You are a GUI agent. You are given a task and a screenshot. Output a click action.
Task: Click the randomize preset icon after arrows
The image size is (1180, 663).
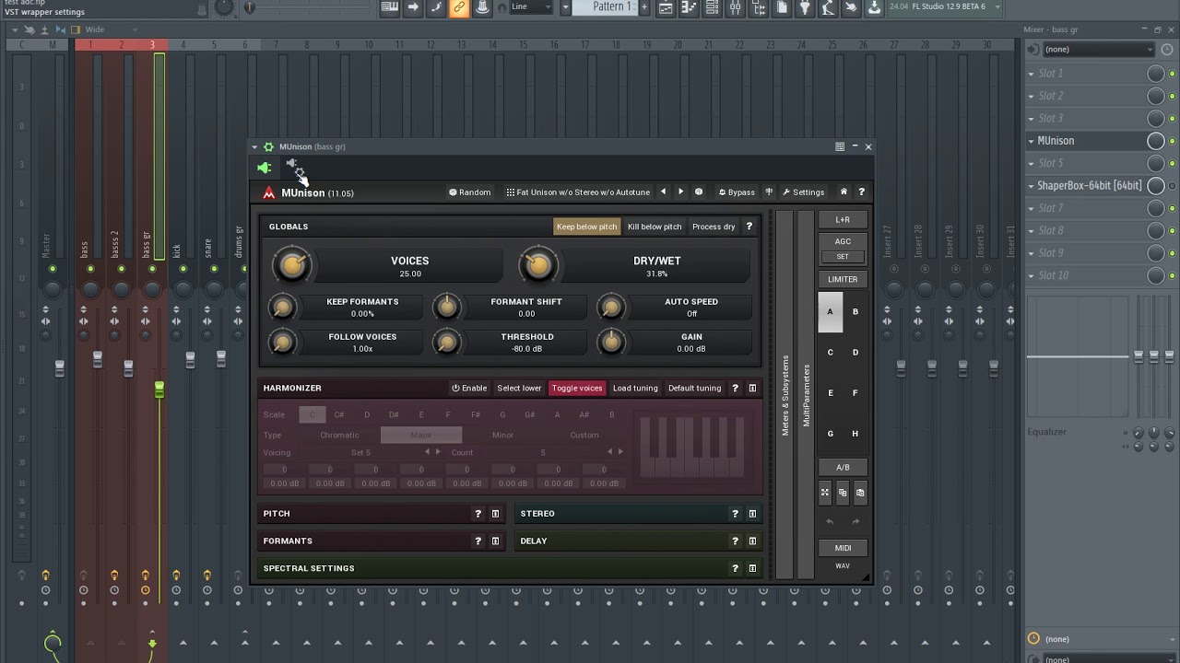(x=699, y=192)
